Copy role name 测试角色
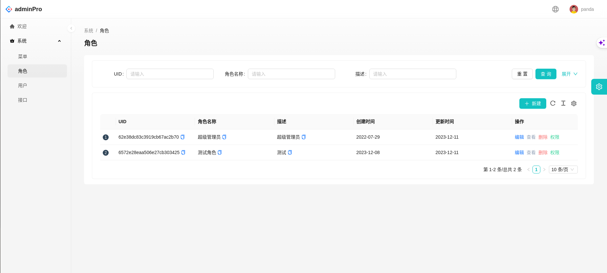607x273 pixels. tap(220, 152)
